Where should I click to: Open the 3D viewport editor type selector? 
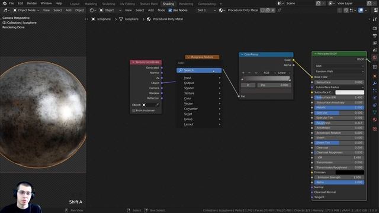tap(7, 11)
